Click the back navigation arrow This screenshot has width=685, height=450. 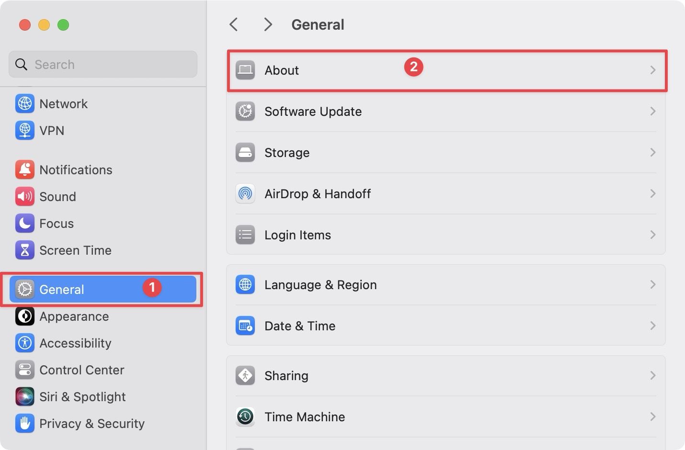[x=233, y=24]
